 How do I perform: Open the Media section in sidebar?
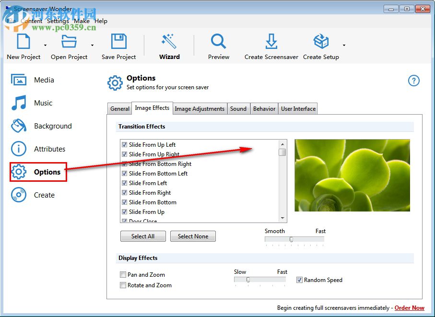33,80
